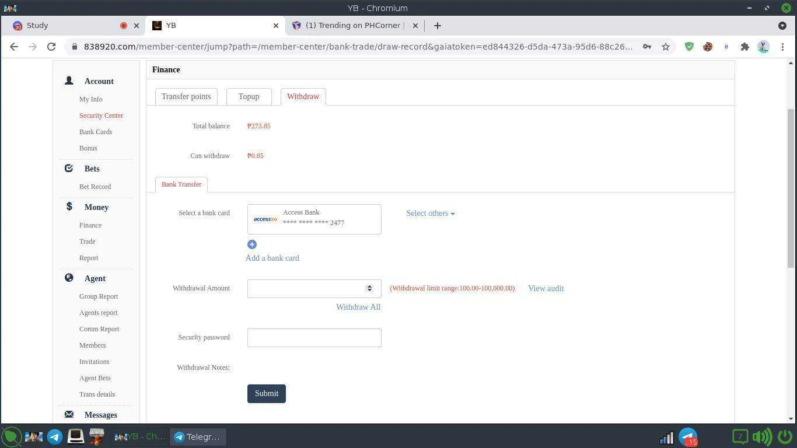Image resolution: width=797 pixels, height=448 pixels.
Task: Close the YB tab
Action: 276,26
